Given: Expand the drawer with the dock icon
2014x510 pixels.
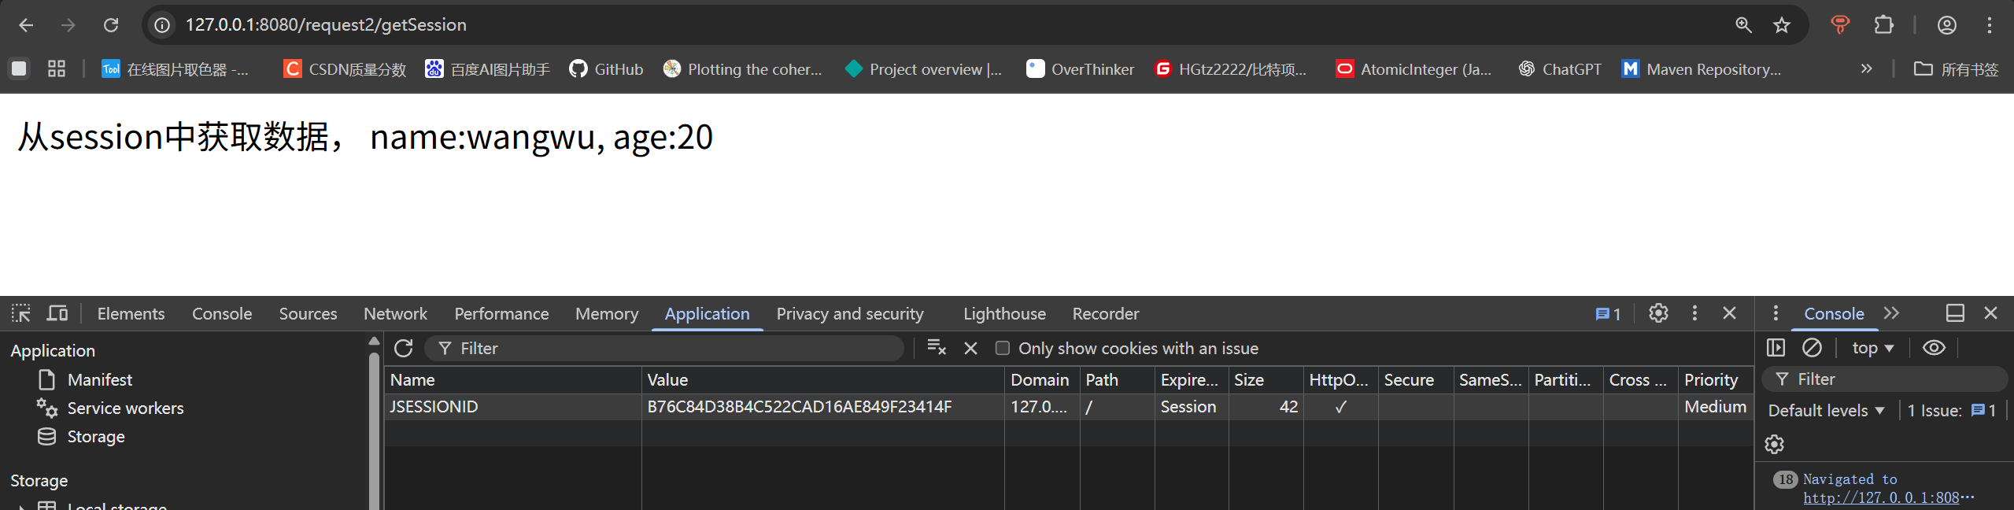Looking at the screenshot, I should pyautogui.click(x=1955, y=313).
